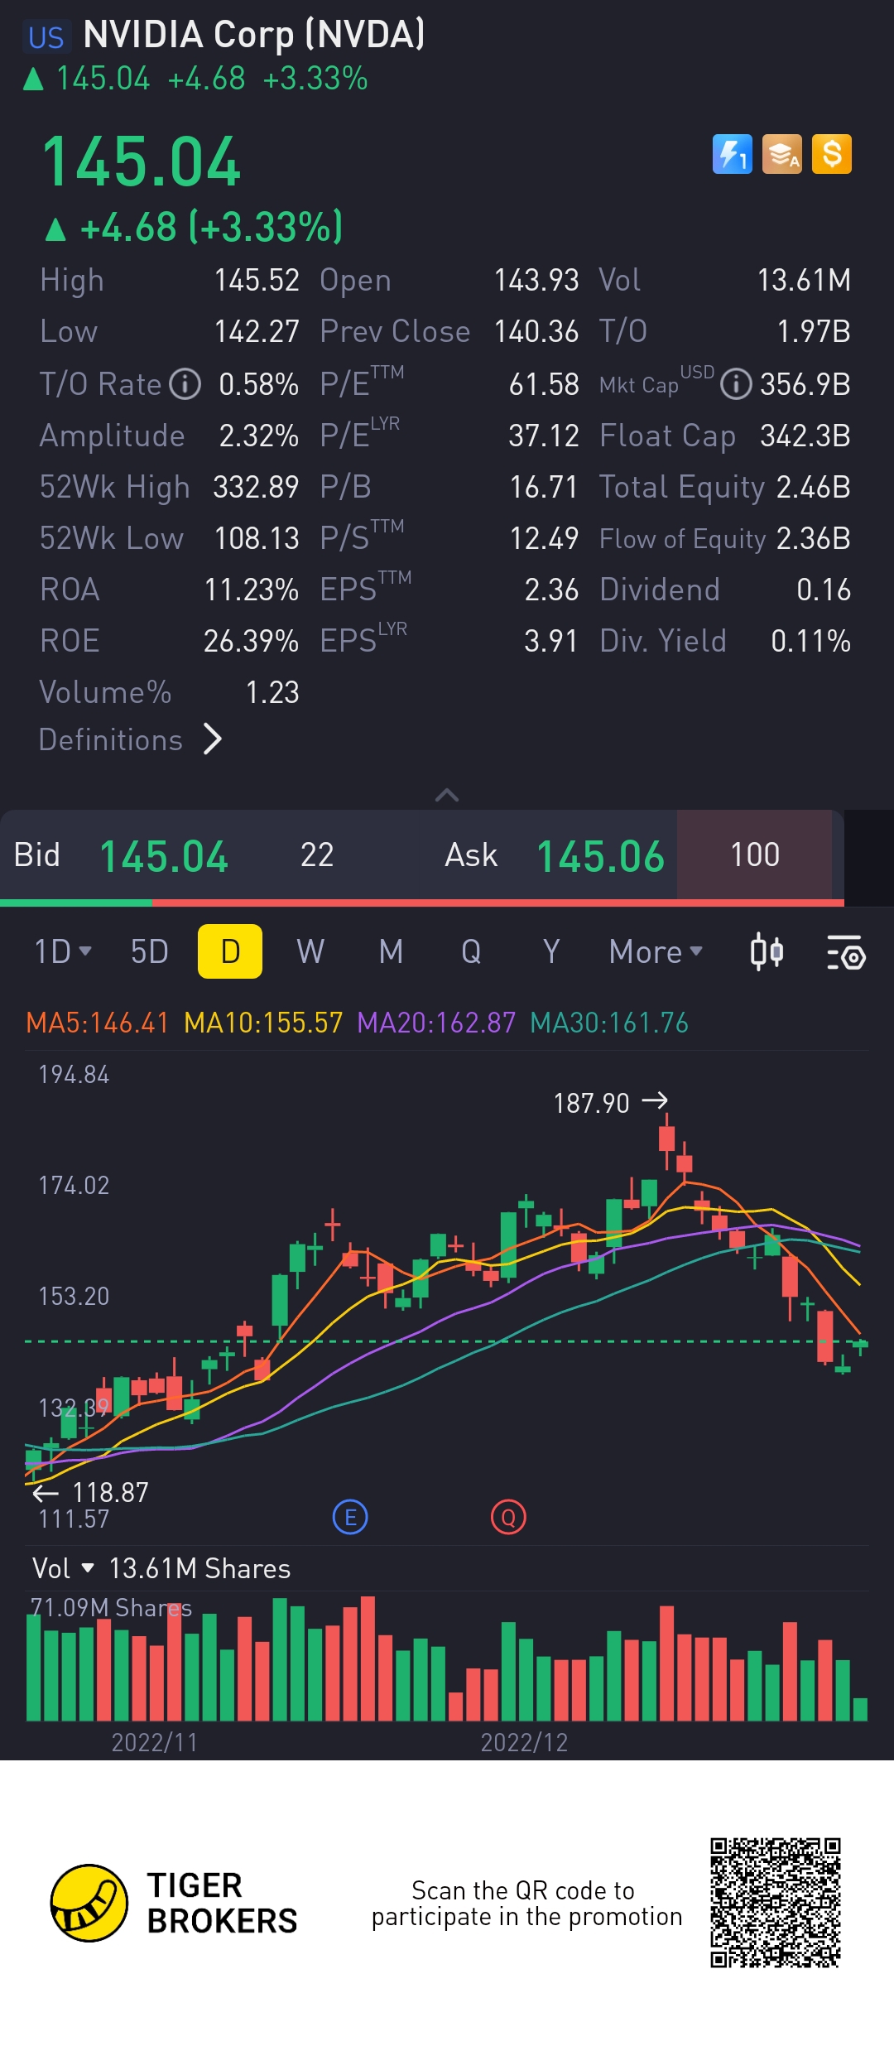Tap the 52Wk High value 332.89
894x2046 pixels.
tap(256, 487)
